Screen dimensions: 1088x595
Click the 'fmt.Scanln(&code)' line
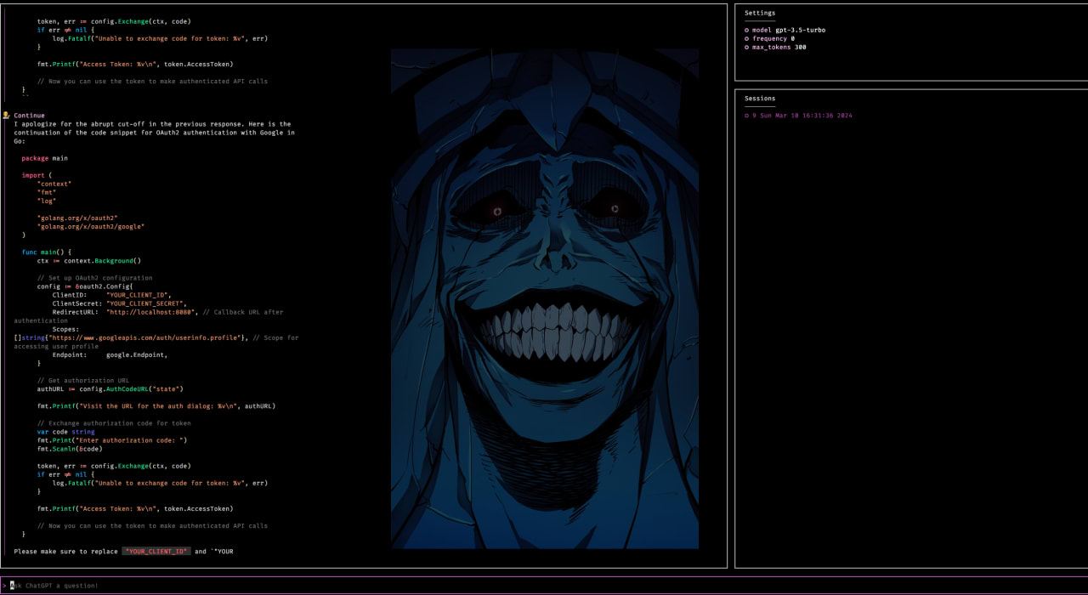71,449
